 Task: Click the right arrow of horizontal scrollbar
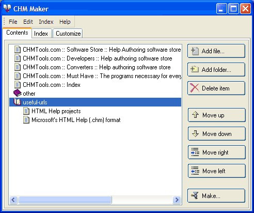(177, 200)
